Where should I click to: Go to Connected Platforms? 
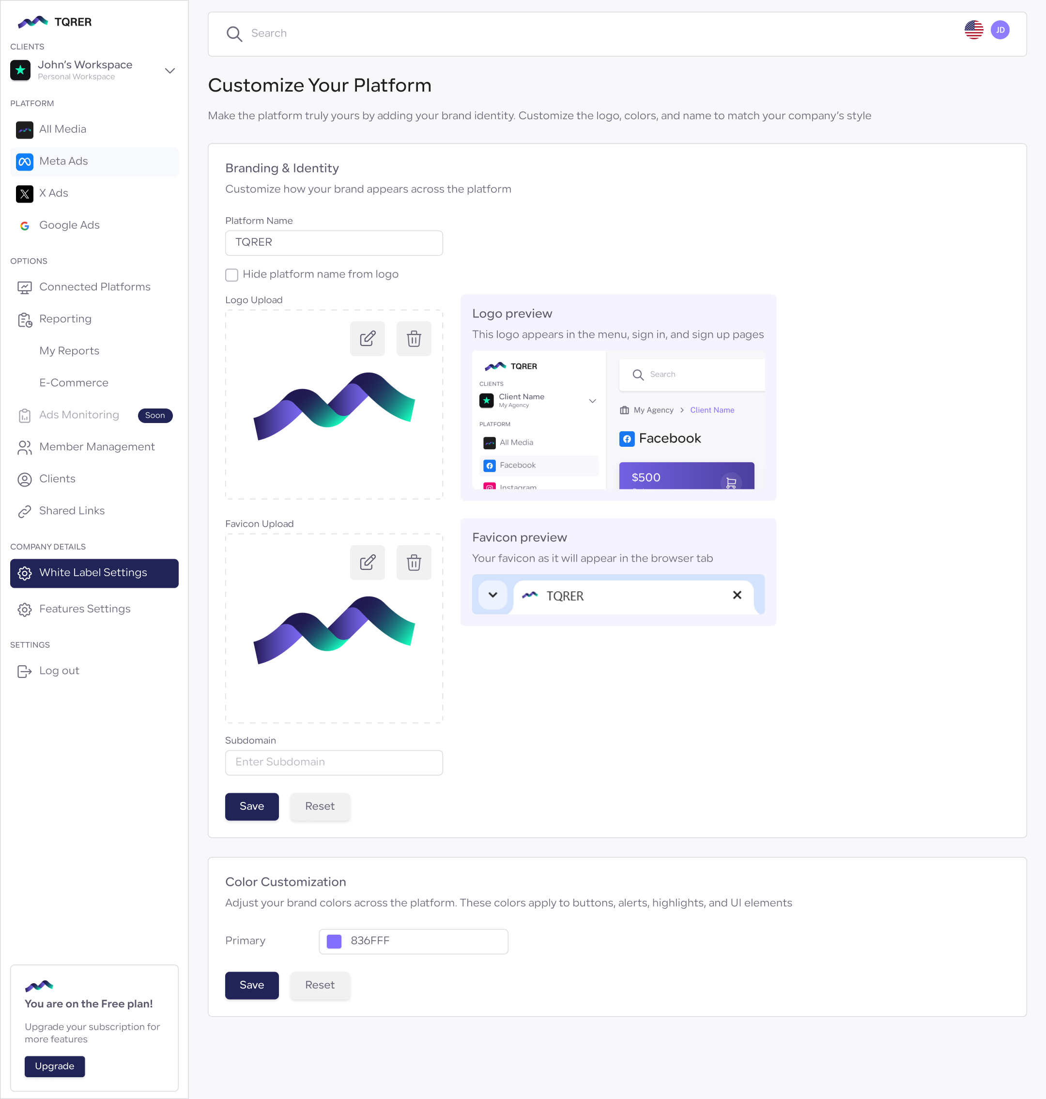tap(95, 287)
